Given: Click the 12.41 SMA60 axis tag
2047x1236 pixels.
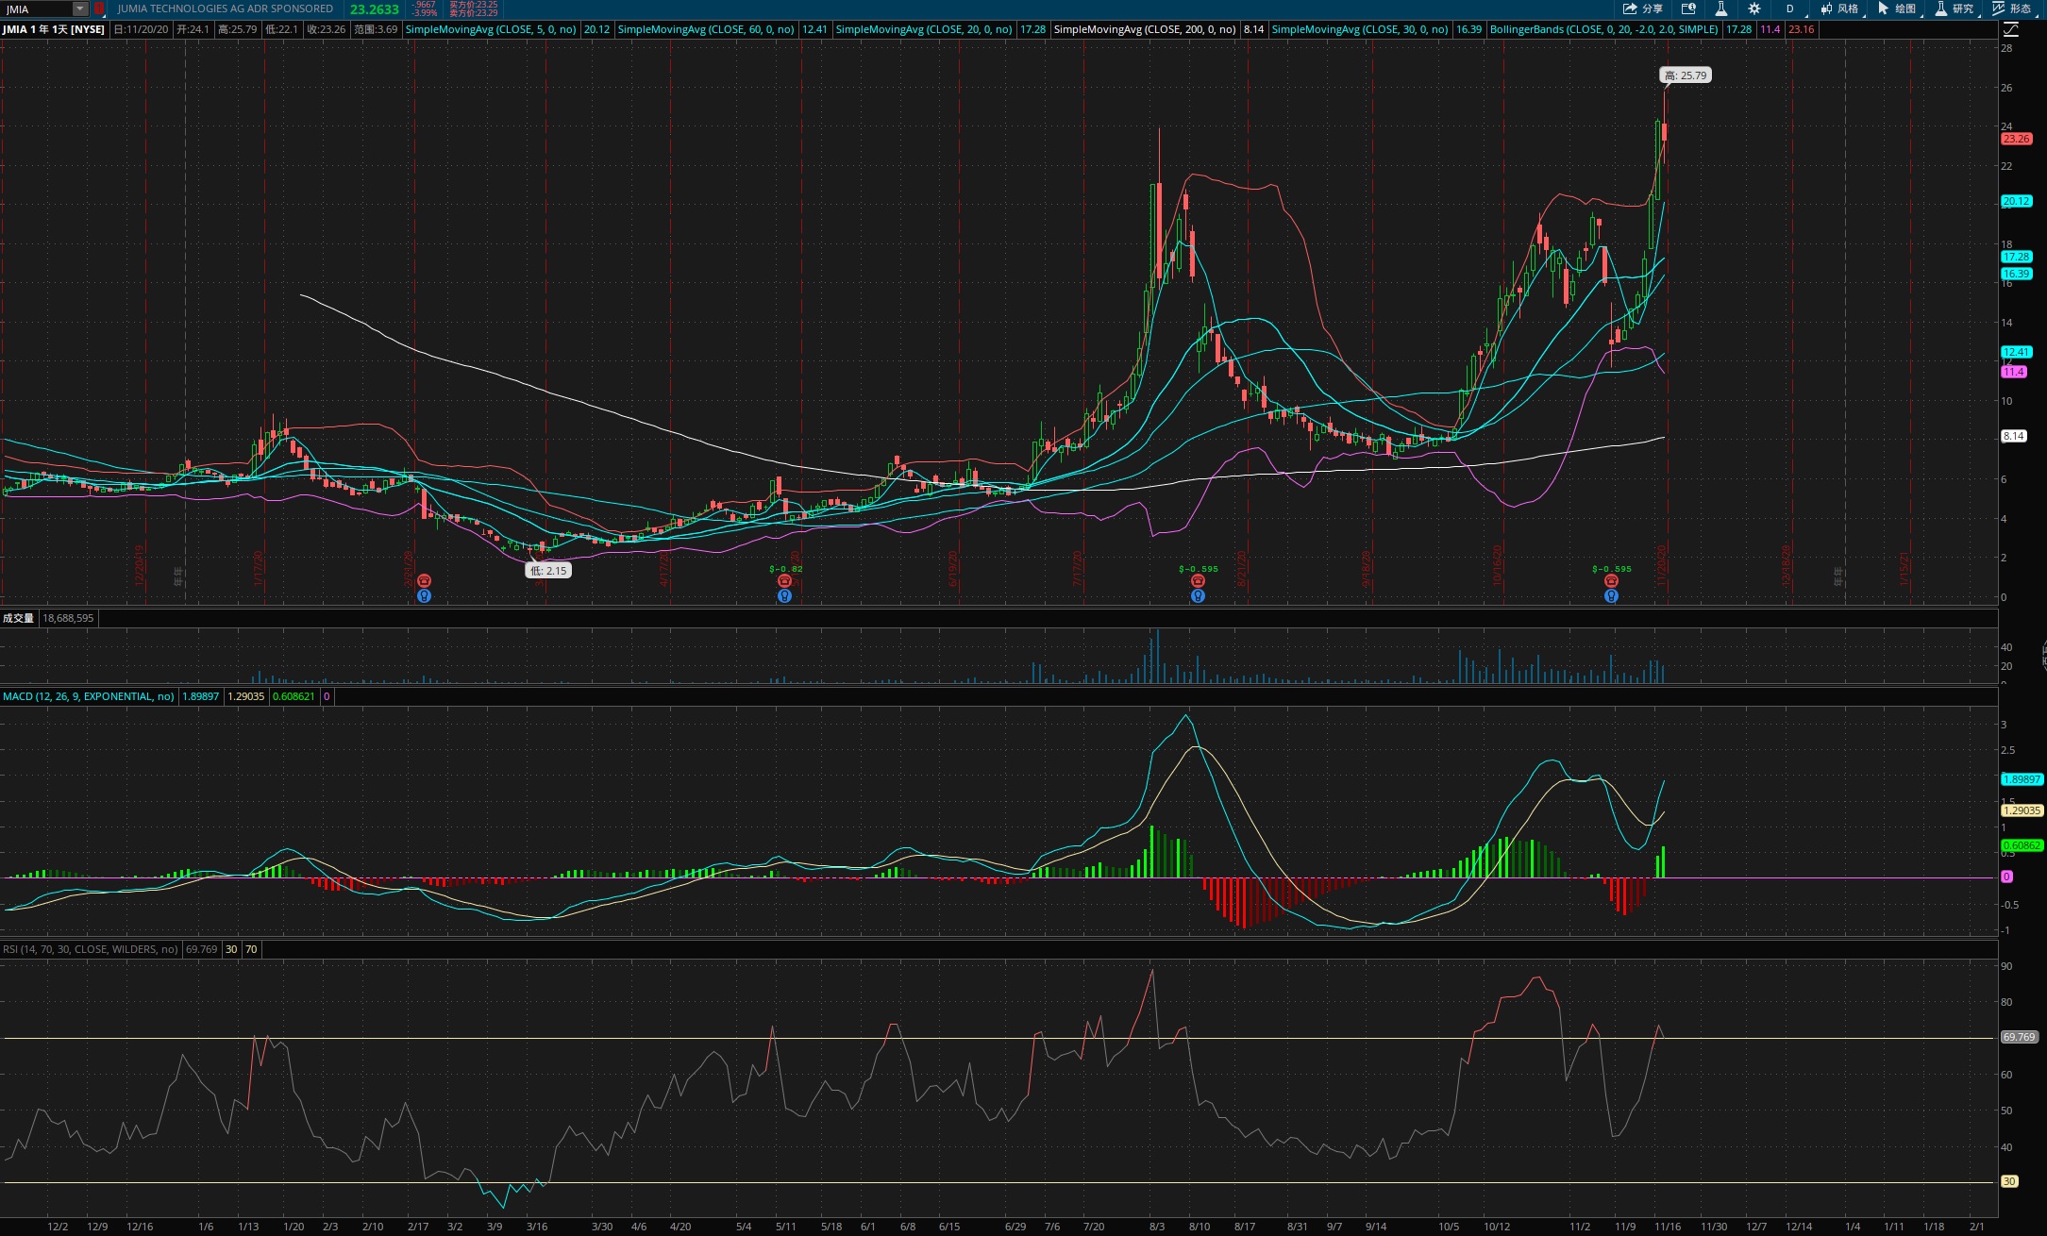Looking at the screenshot, I should (2016, 352).
